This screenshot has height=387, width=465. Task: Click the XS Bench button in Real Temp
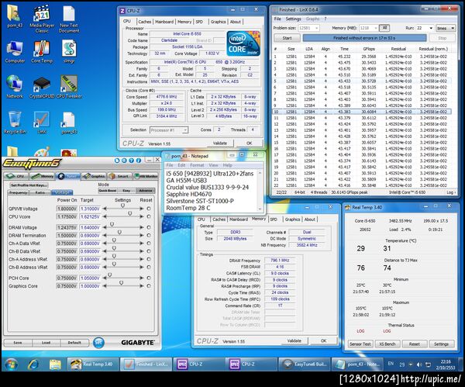coord(387,344)
